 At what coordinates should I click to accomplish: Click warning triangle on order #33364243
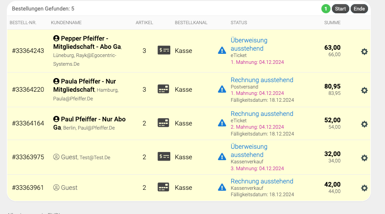point(222,51)
